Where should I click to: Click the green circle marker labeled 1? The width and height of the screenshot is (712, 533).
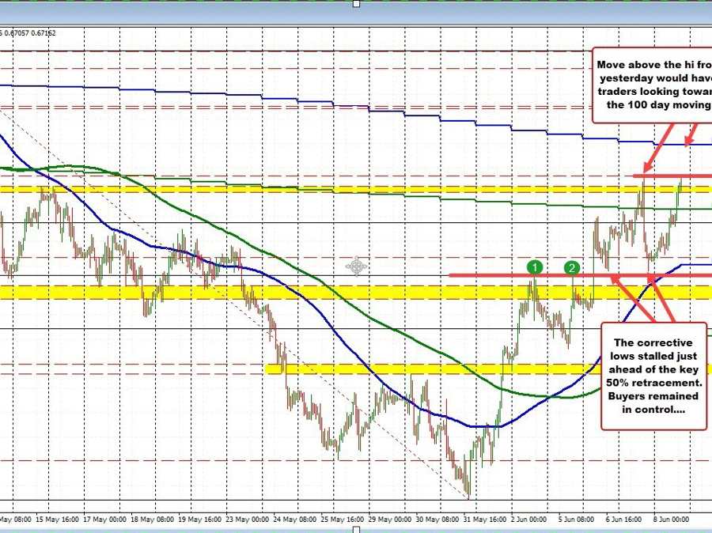(535, 267)
